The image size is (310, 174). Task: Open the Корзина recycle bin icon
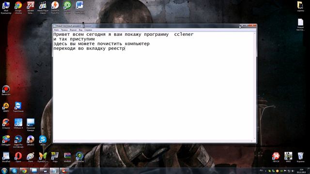pos(300,157)
